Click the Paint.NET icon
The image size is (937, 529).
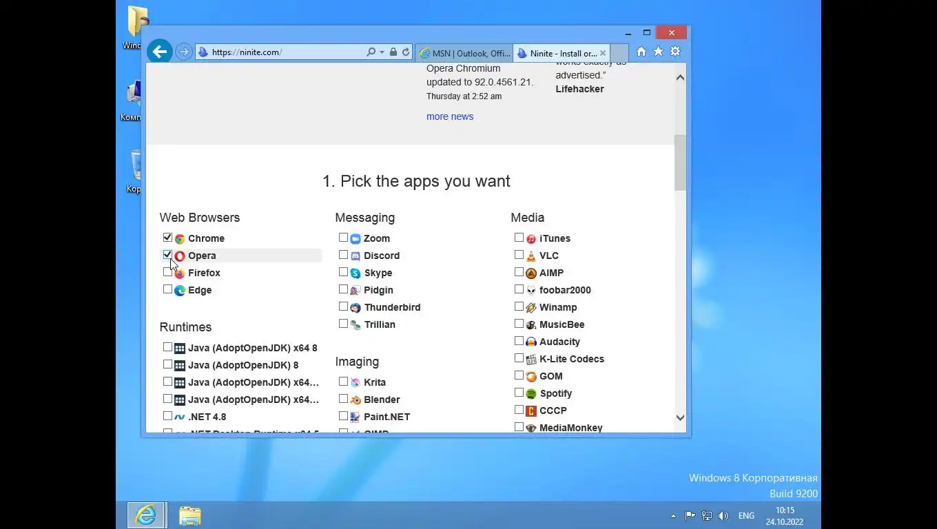356,417
